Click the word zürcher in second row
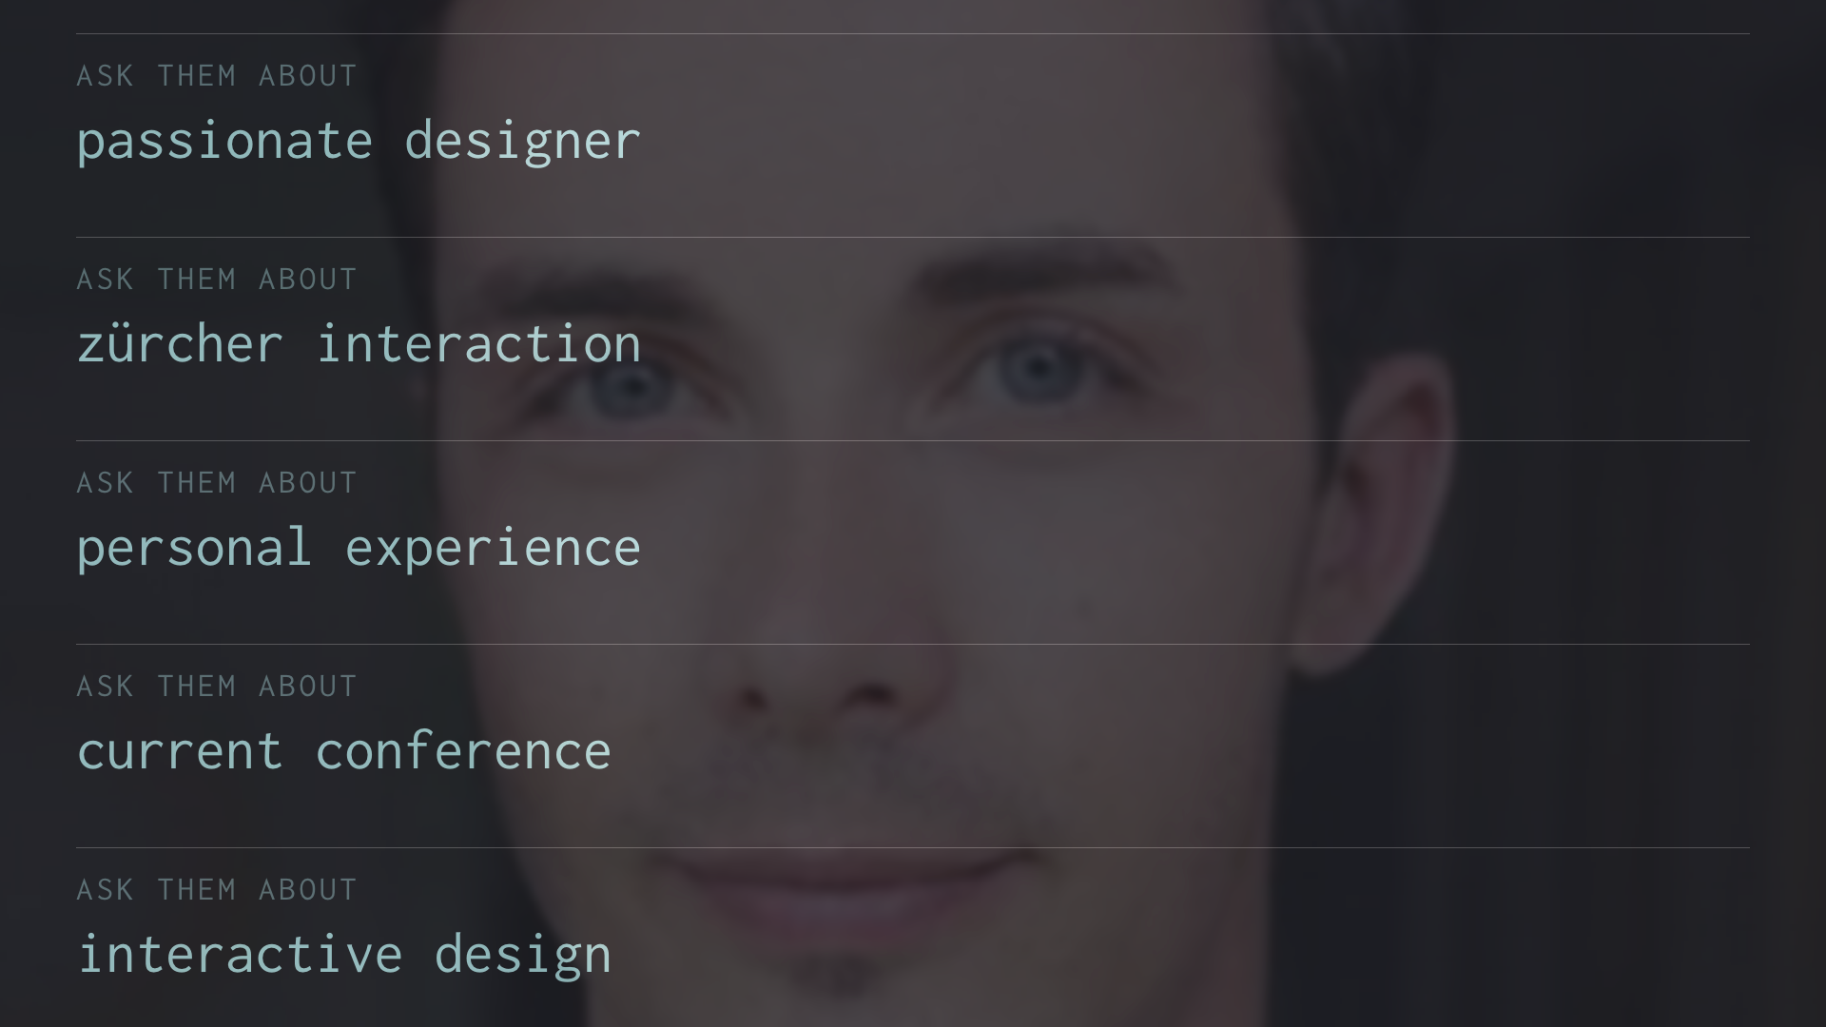1826x1027 pixels. tap(180, 344)
